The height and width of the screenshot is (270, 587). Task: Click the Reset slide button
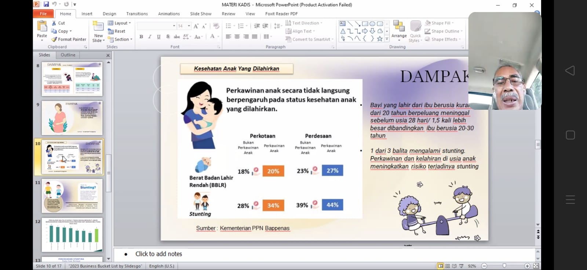pyautogui.click(x=117, y=31)
